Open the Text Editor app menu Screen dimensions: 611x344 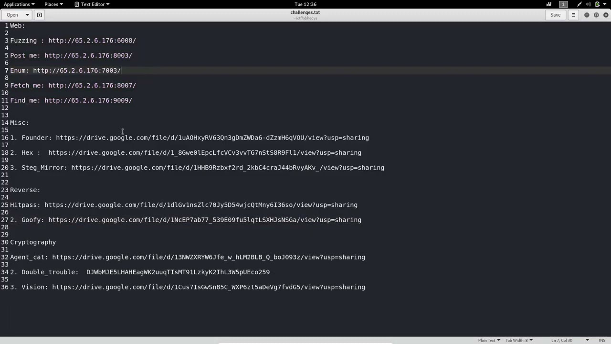[92, 4]
